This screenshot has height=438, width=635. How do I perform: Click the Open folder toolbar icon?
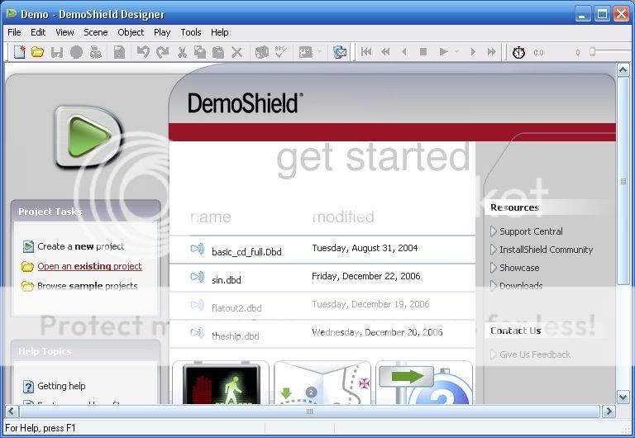[37, 52]
